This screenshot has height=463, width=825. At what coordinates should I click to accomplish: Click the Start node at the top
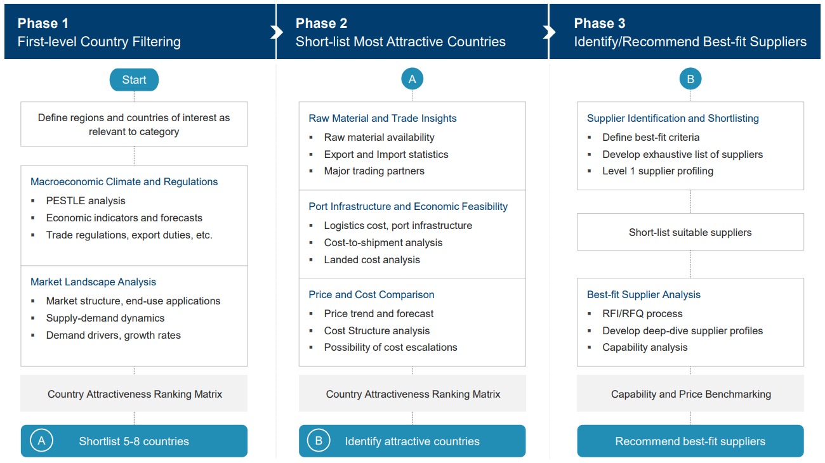tap(134, 80)
